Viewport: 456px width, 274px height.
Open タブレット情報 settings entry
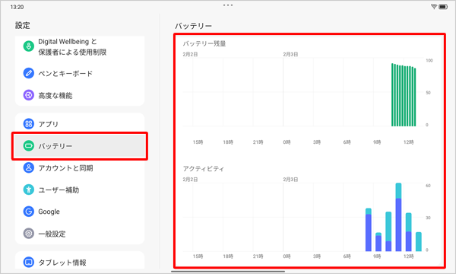[x=80, y=261]
